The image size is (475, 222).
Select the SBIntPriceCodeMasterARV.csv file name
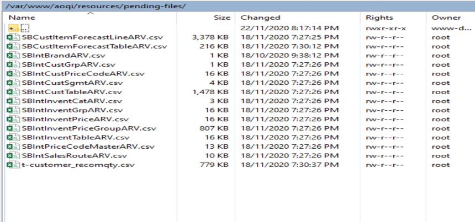pyautogui.click(x=88, y=147)
